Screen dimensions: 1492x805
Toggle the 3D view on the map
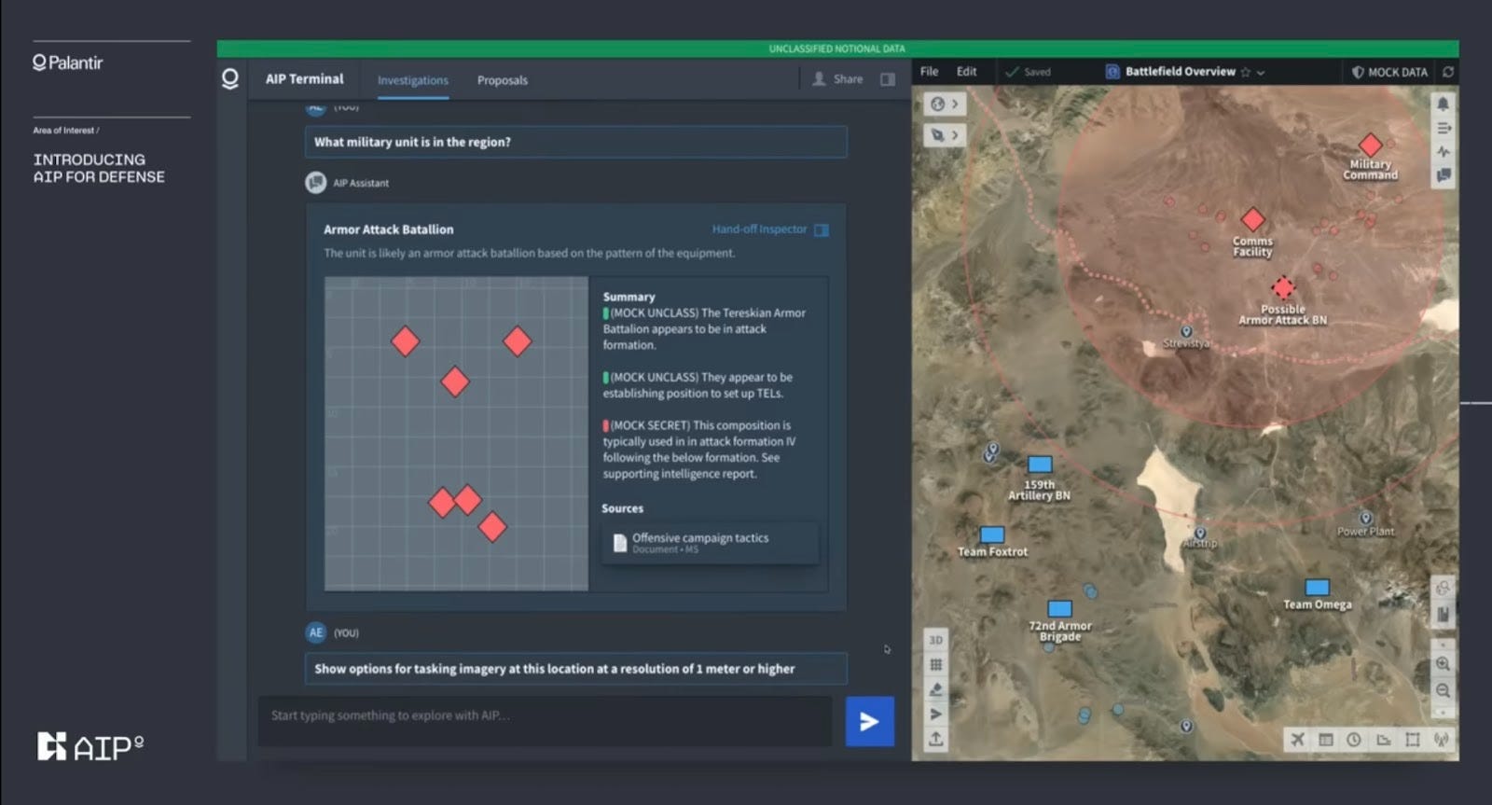coord(936,640)
